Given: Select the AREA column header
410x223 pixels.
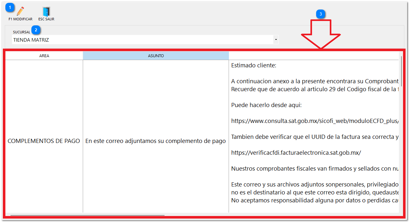Looking at the screenshot, I should (x=44, y=55).
